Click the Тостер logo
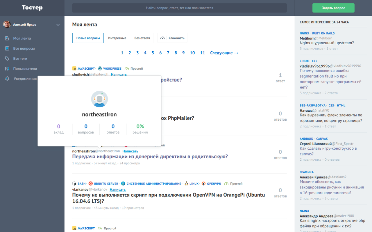Viewport: 372px width, 232px height. coord(32,8)
